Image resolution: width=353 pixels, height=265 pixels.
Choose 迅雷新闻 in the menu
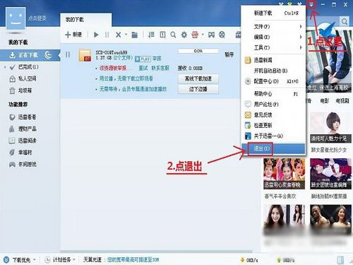point(273,60)
